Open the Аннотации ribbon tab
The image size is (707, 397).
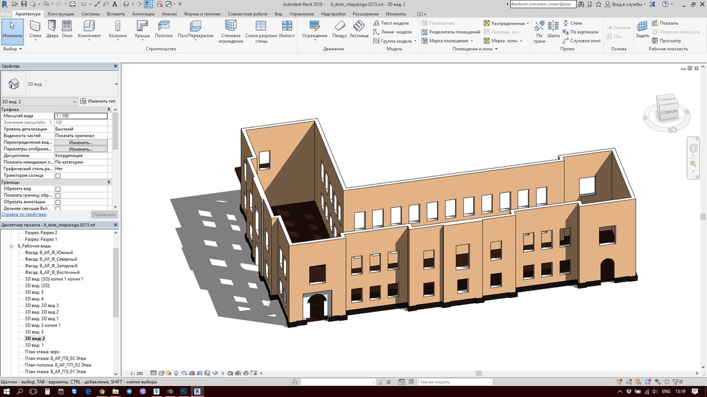pyautogui.click(x=143, y=13)
